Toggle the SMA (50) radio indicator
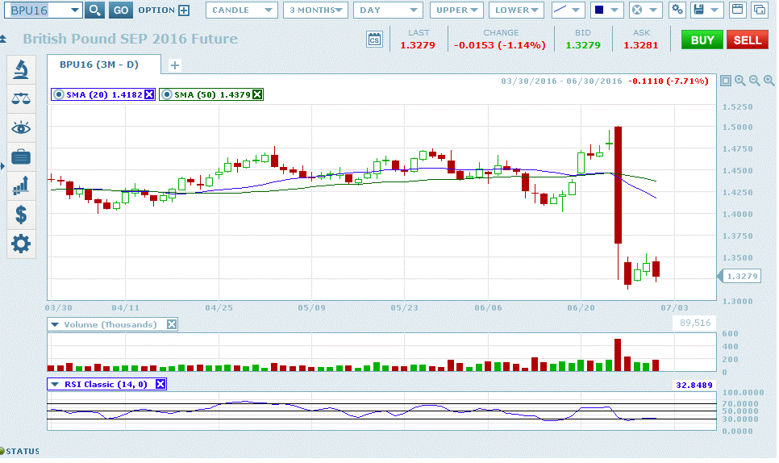This screenshot has height=463, width=779. coord(167,94)
